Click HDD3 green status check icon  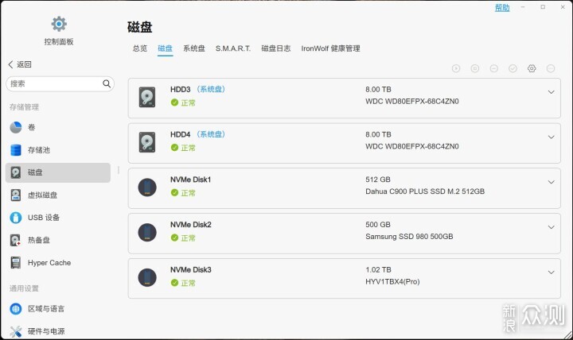click(174, 102)
